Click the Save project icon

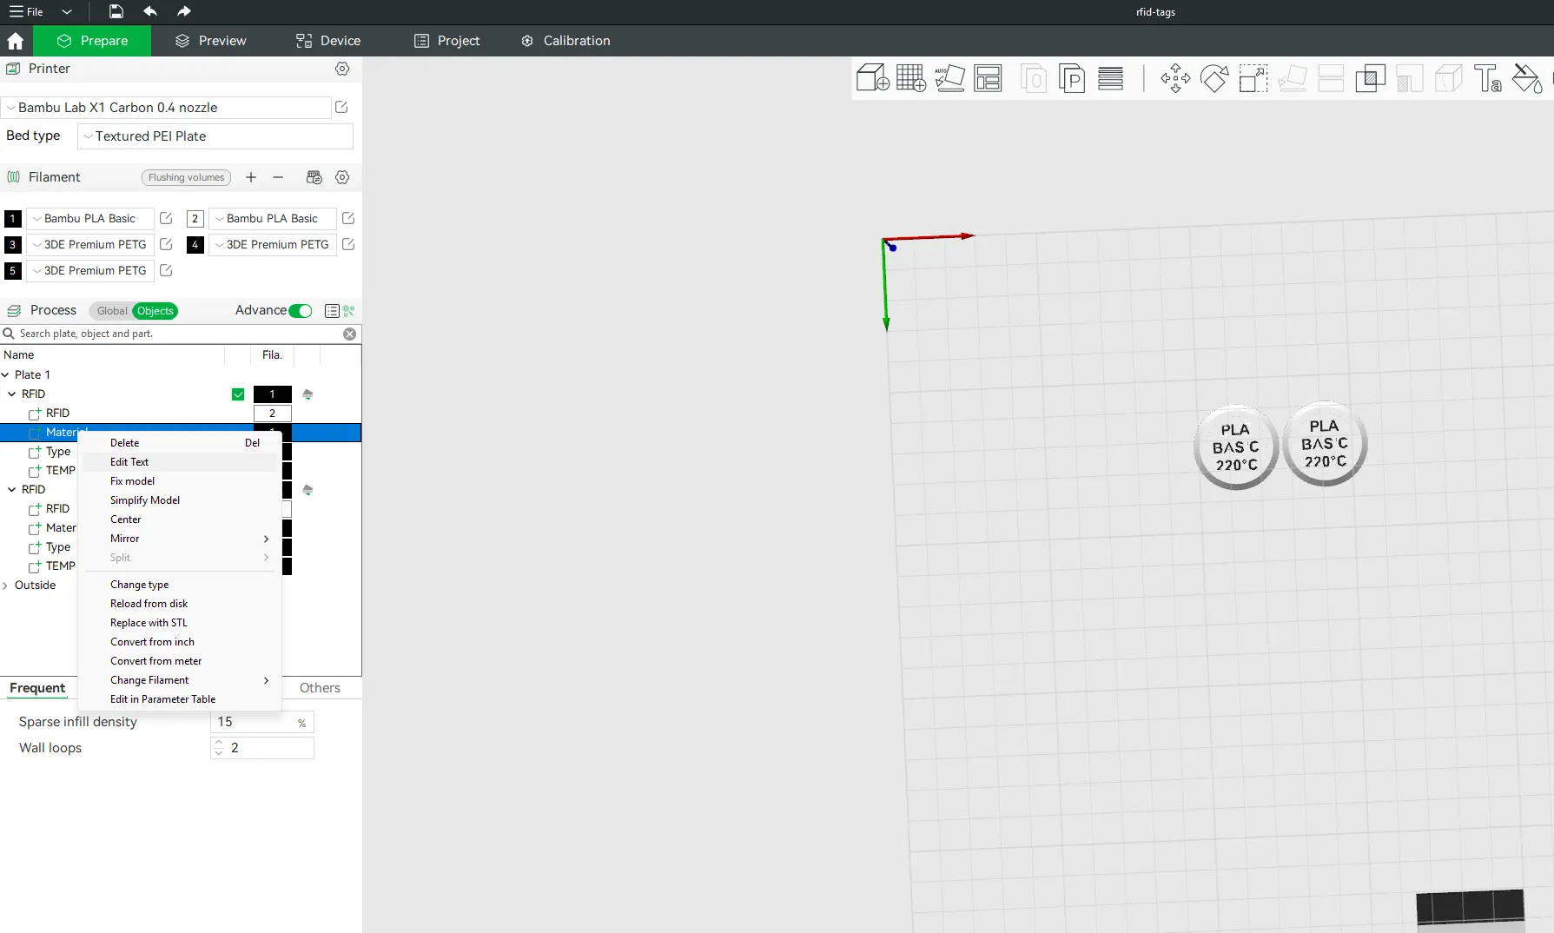tap(116, 11)
